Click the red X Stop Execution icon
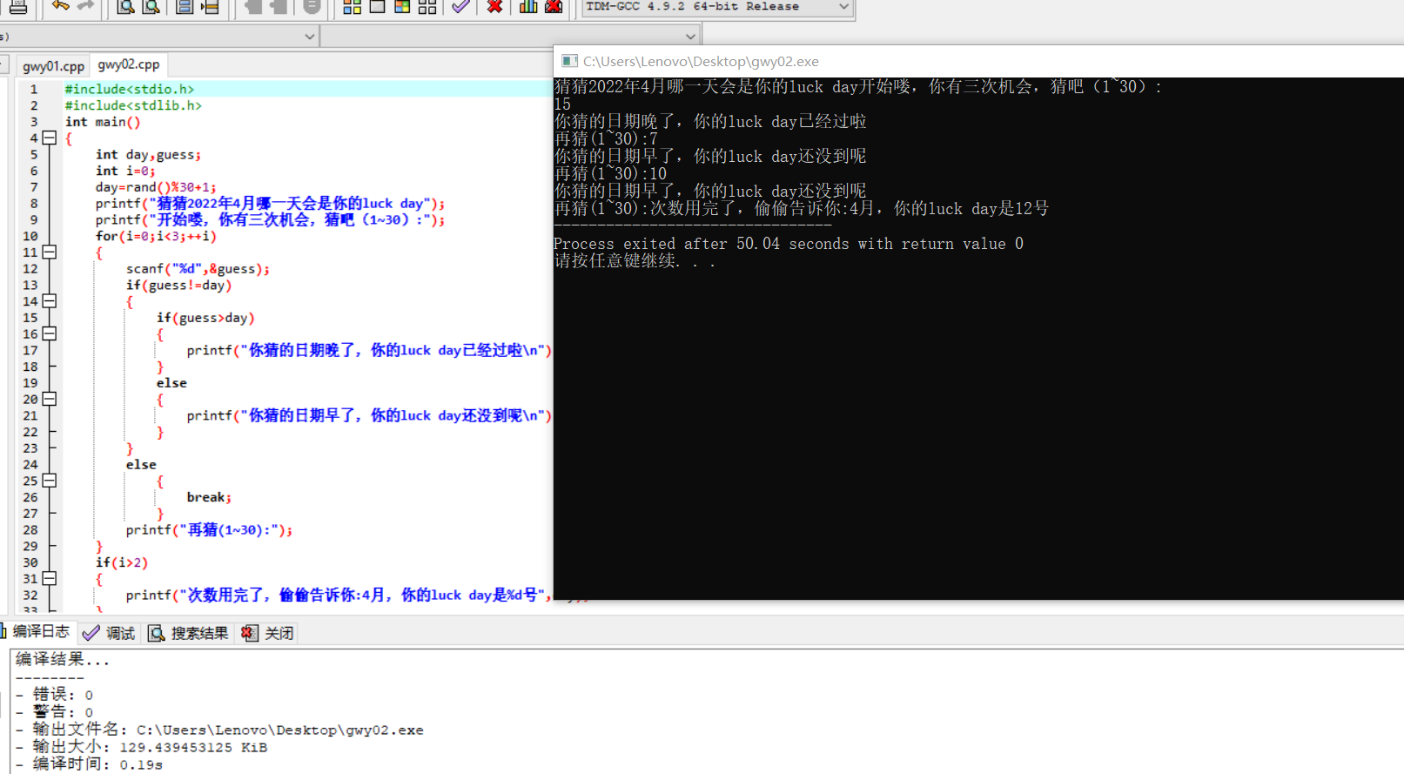The height and width of the screenshot is (774, 1404). coord(494,7)
